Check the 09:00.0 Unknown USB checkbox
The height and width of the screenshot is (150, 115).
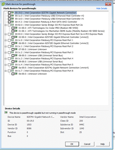pos(13,62)
